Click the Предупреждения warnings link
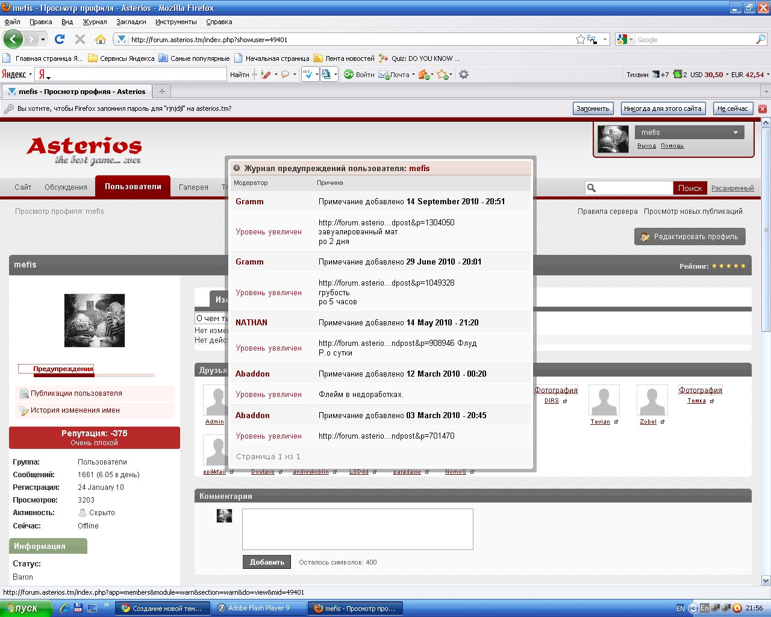This screenshot has width=771, height=617. pyautogui.click(x=63, y=369)
